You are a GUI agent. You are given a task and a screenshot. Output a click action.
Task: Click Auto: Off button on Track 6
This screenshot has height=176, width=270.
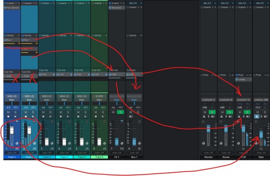(99, 153)
